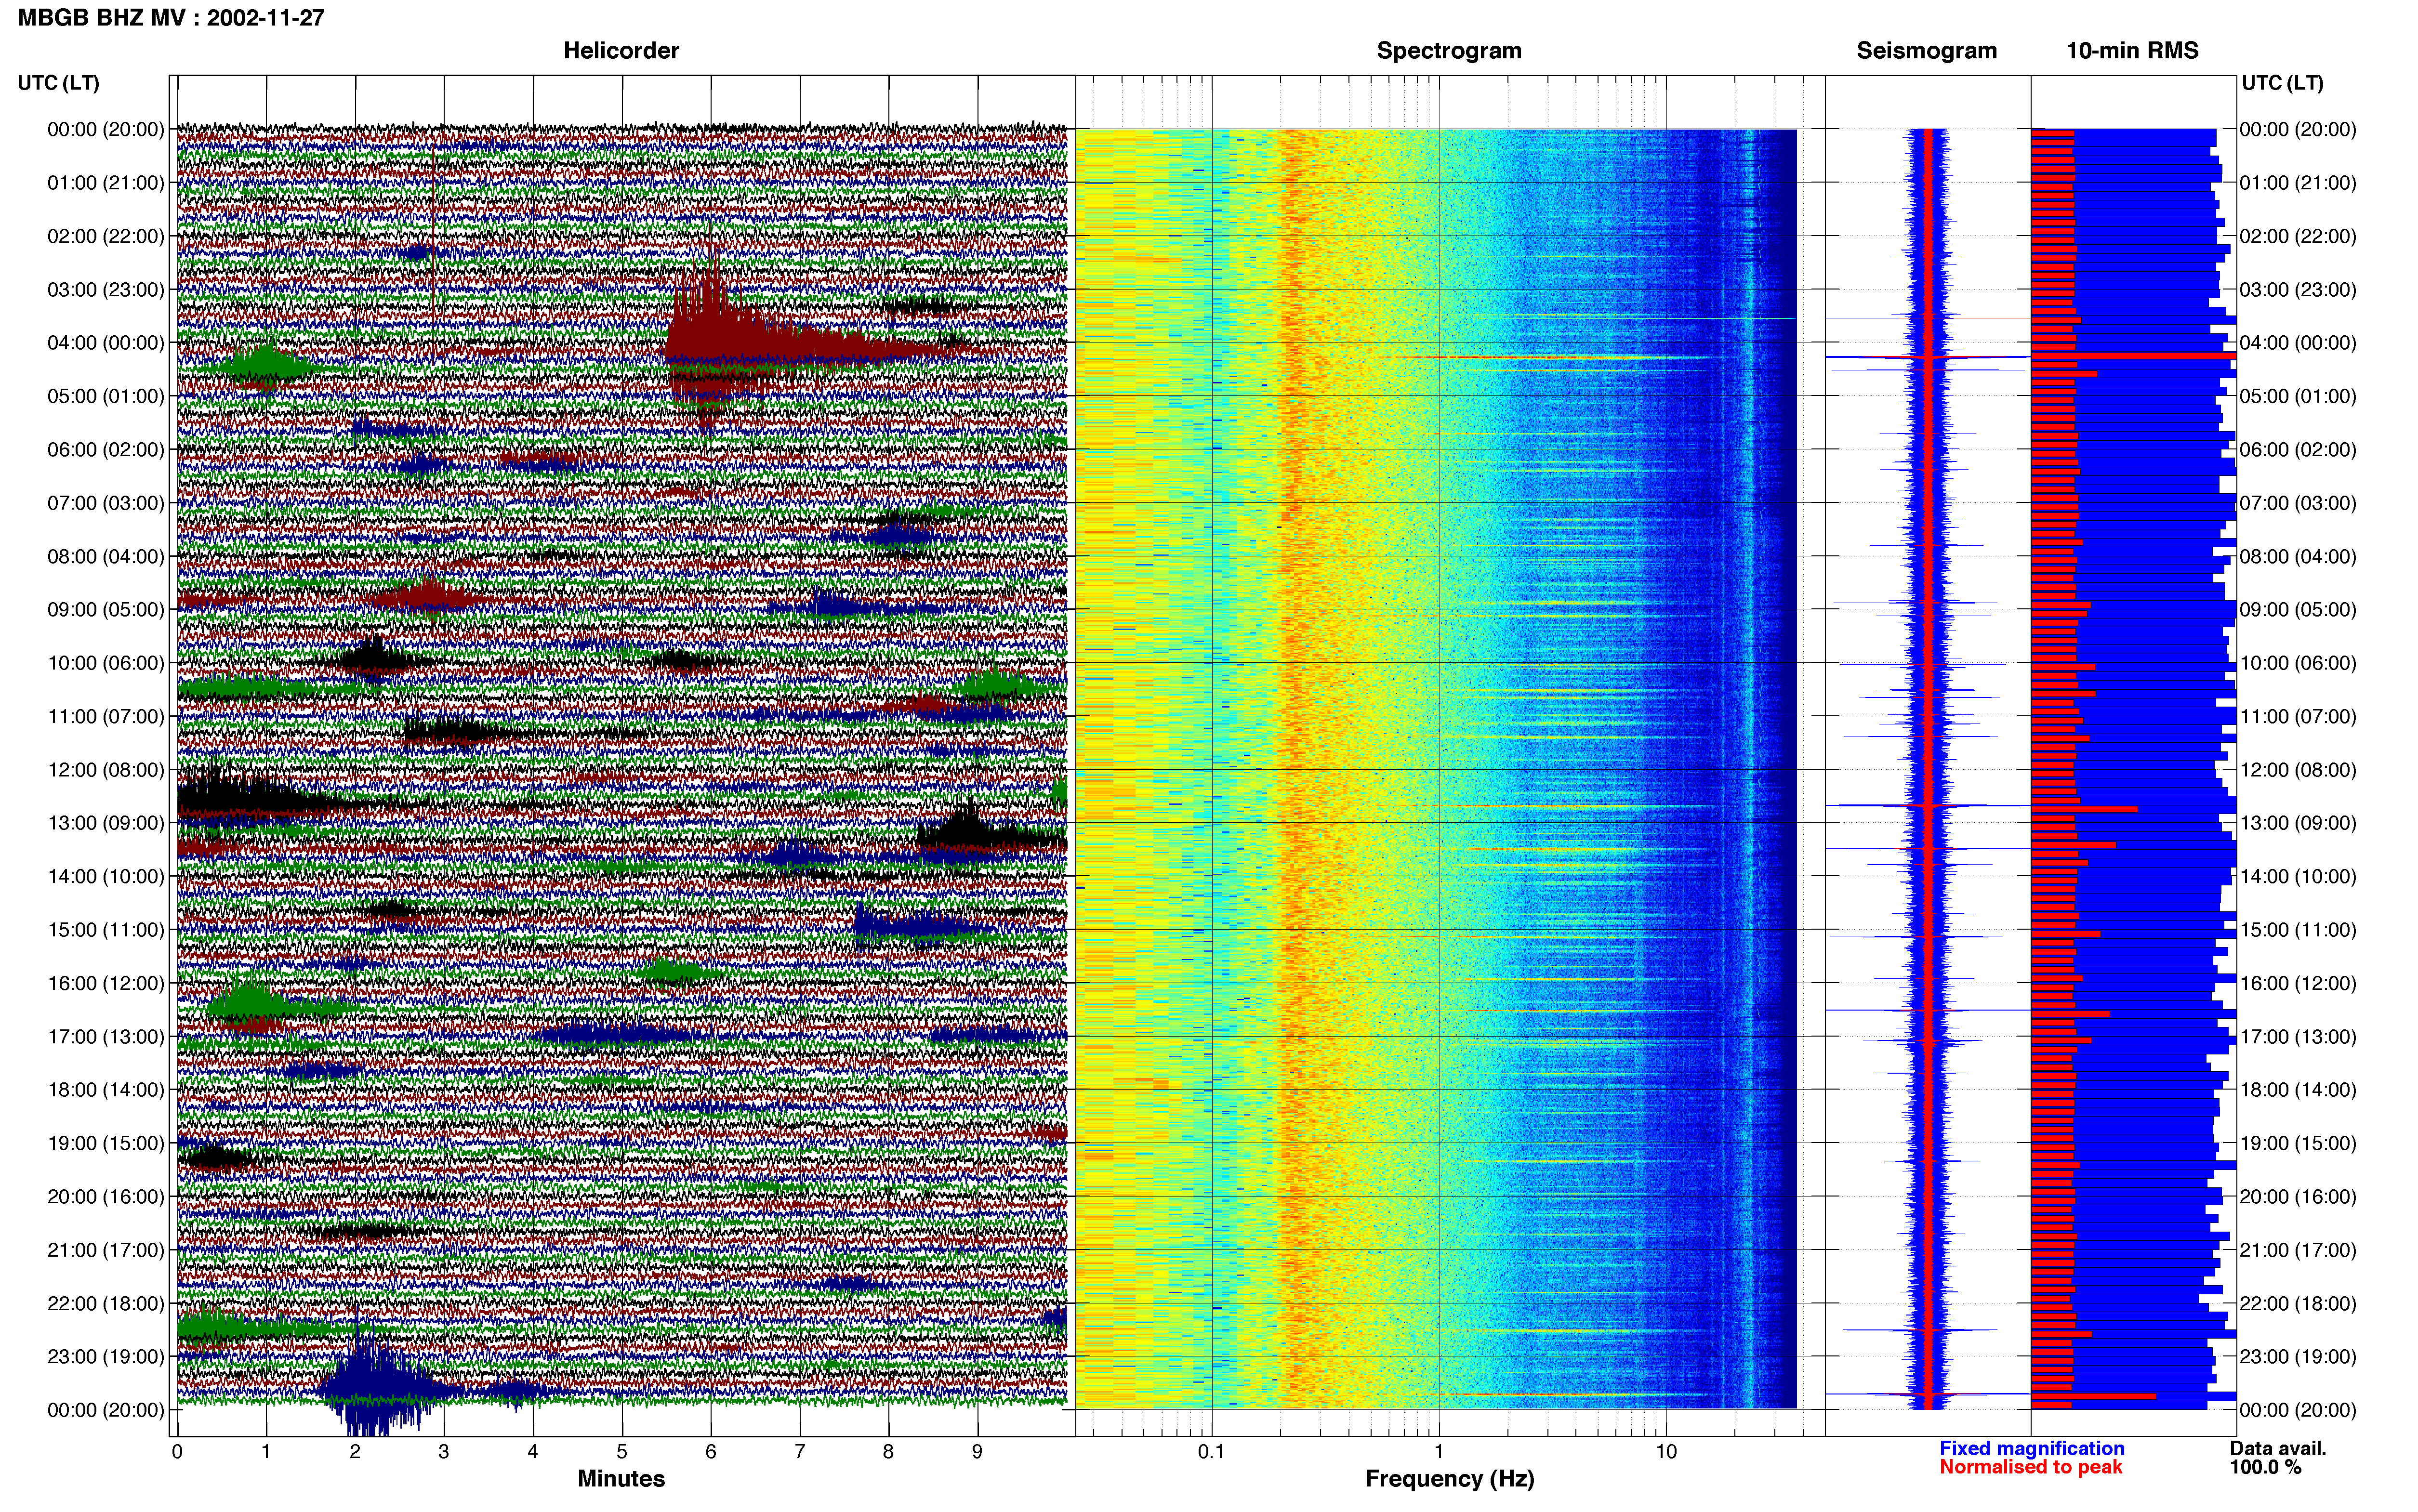Image resolution: width=2418 pixels, height=1512 pixels.
Task: Click left time label '23:00 (19:00)'
Action: [x=106, y=1357]
